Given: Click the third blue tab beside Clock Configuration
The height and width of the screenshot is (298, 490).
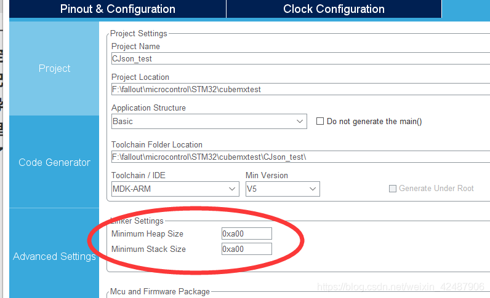Looking at the screenshot, I should coord(466,9).
